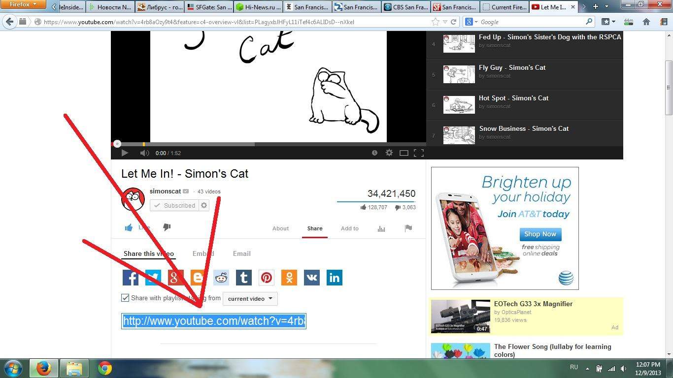Open Hot Spot - Simon's Cat video
The width and height of the screenshot is (673, 378).
pyautogui.click(x=513, y=98)
